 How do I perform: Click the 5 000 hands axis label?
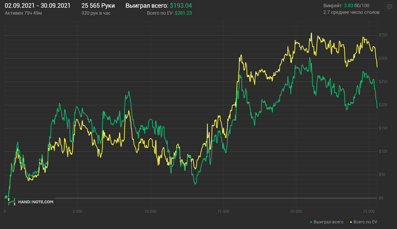78,211
